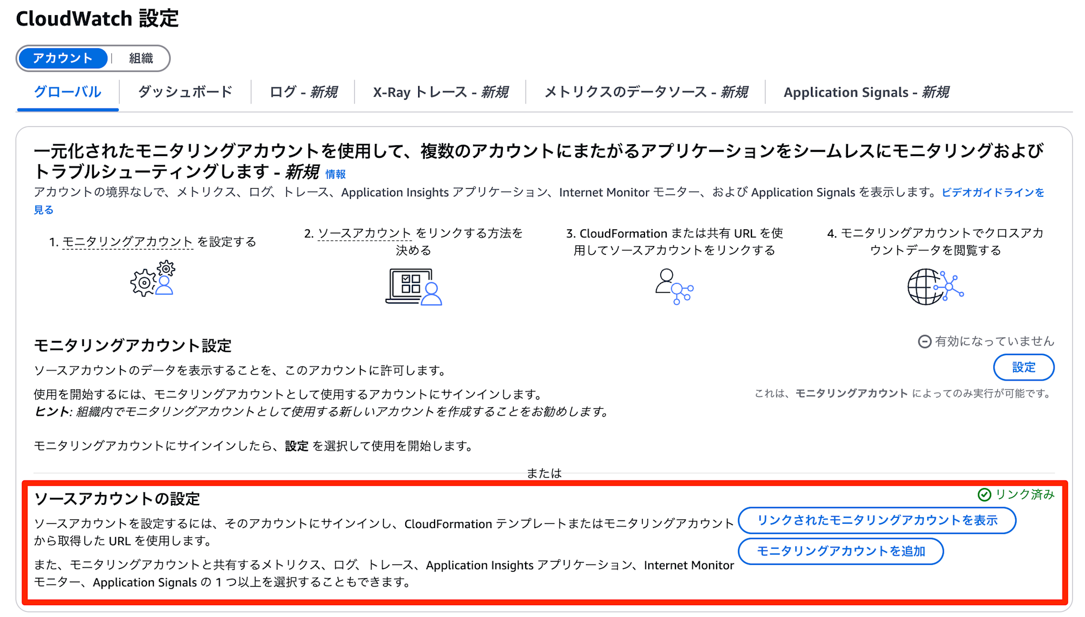Open the グローバル tab
Image resolution: width=1085 pixels, height=617 pixels.
[67, 92]
